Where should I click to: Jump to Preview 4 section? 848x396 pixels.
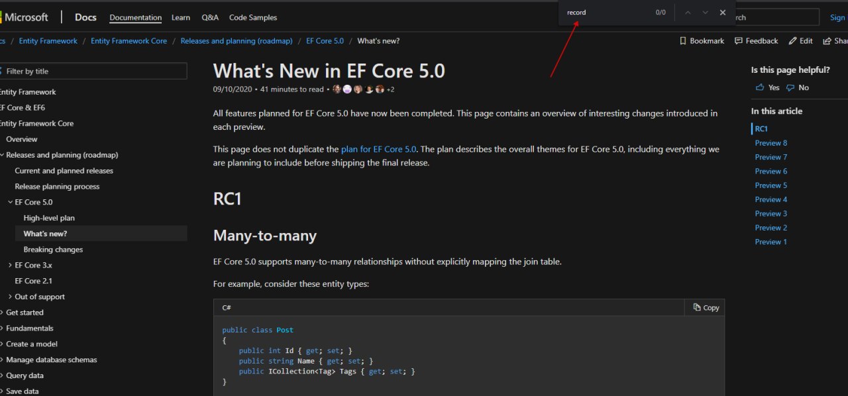771,199
